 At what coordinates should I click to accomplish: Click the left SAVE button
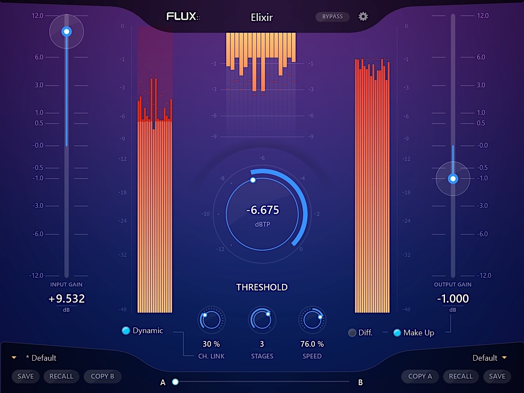26,376
